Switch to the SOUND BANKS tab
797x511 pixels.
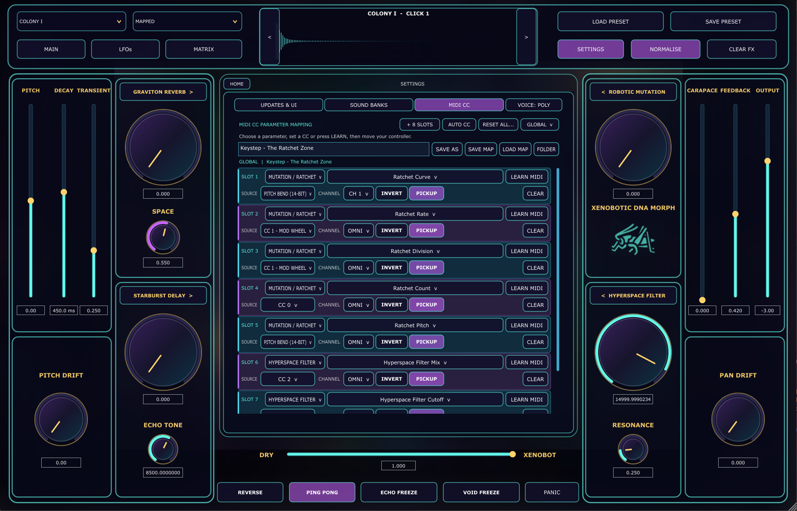coord(369,105)
